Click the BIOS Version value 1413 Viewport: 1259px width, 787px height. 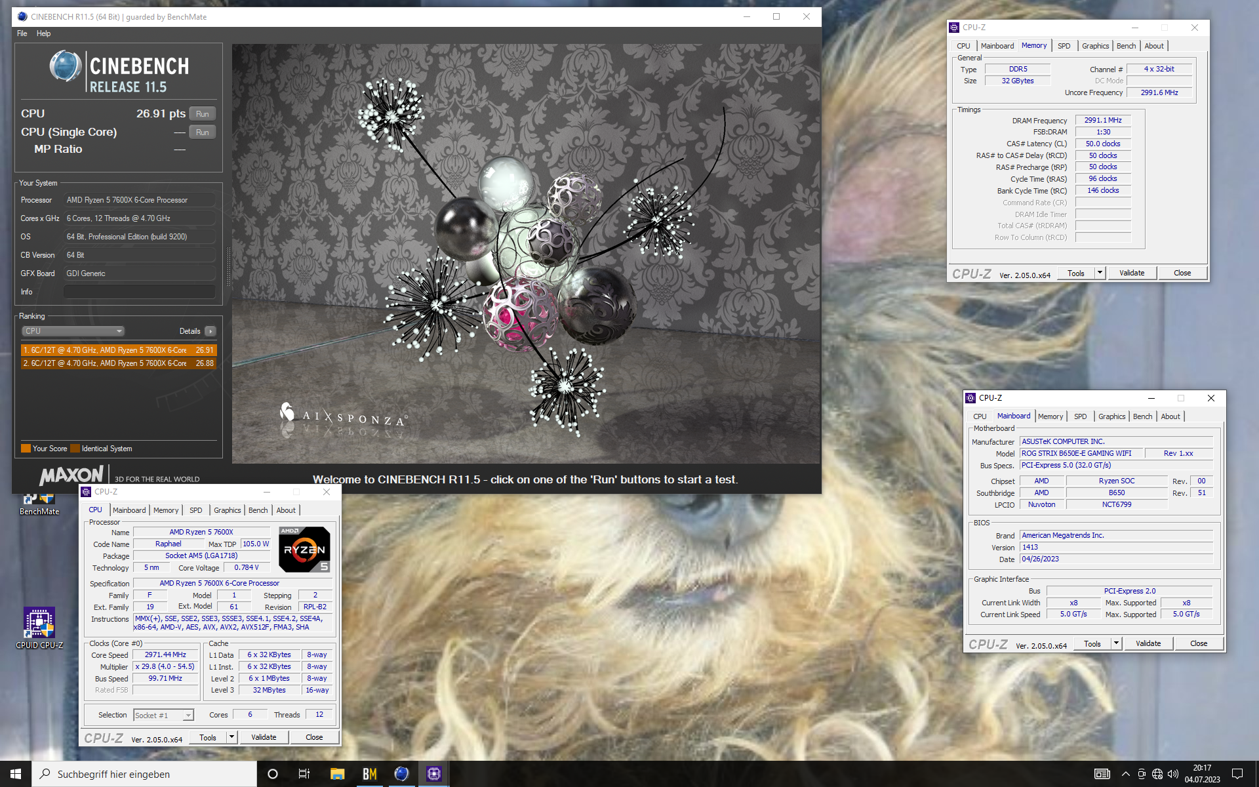1116,548
